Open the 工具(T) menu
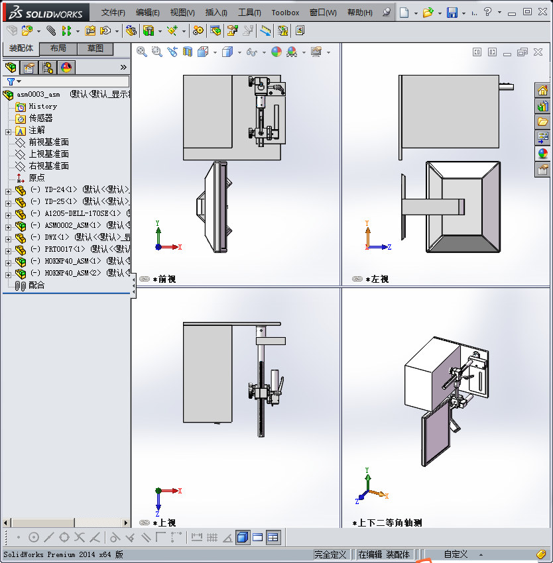553x563 pixels. [249, 13]
